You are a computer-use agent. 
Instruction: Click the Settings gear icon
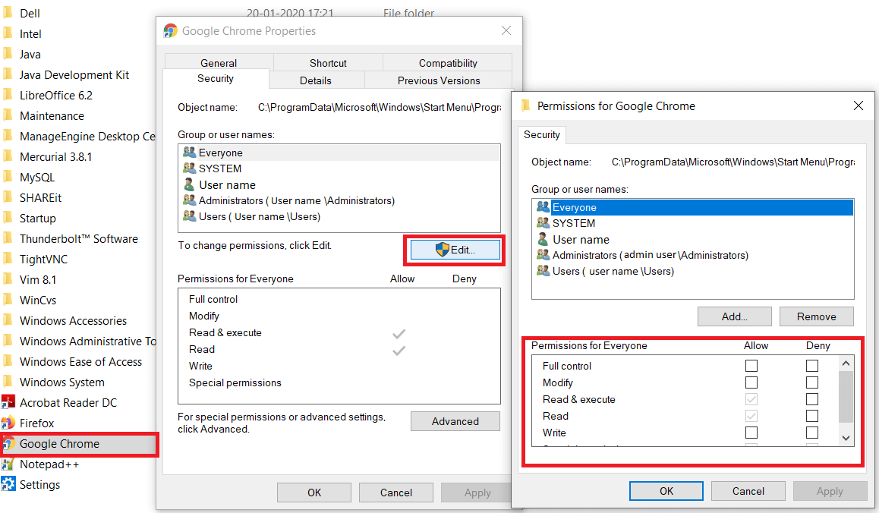[8, 484]
